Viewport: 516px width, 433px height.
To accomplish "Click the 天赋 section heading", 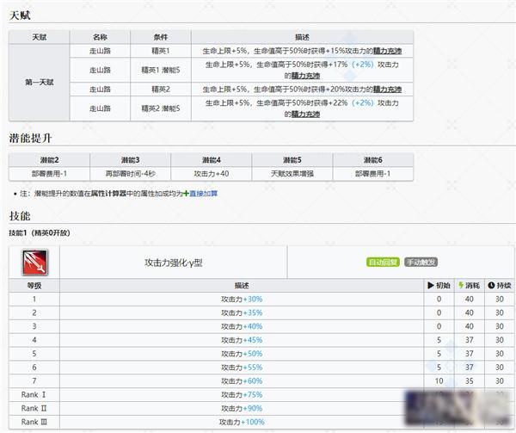I will (x=20, y=15).
